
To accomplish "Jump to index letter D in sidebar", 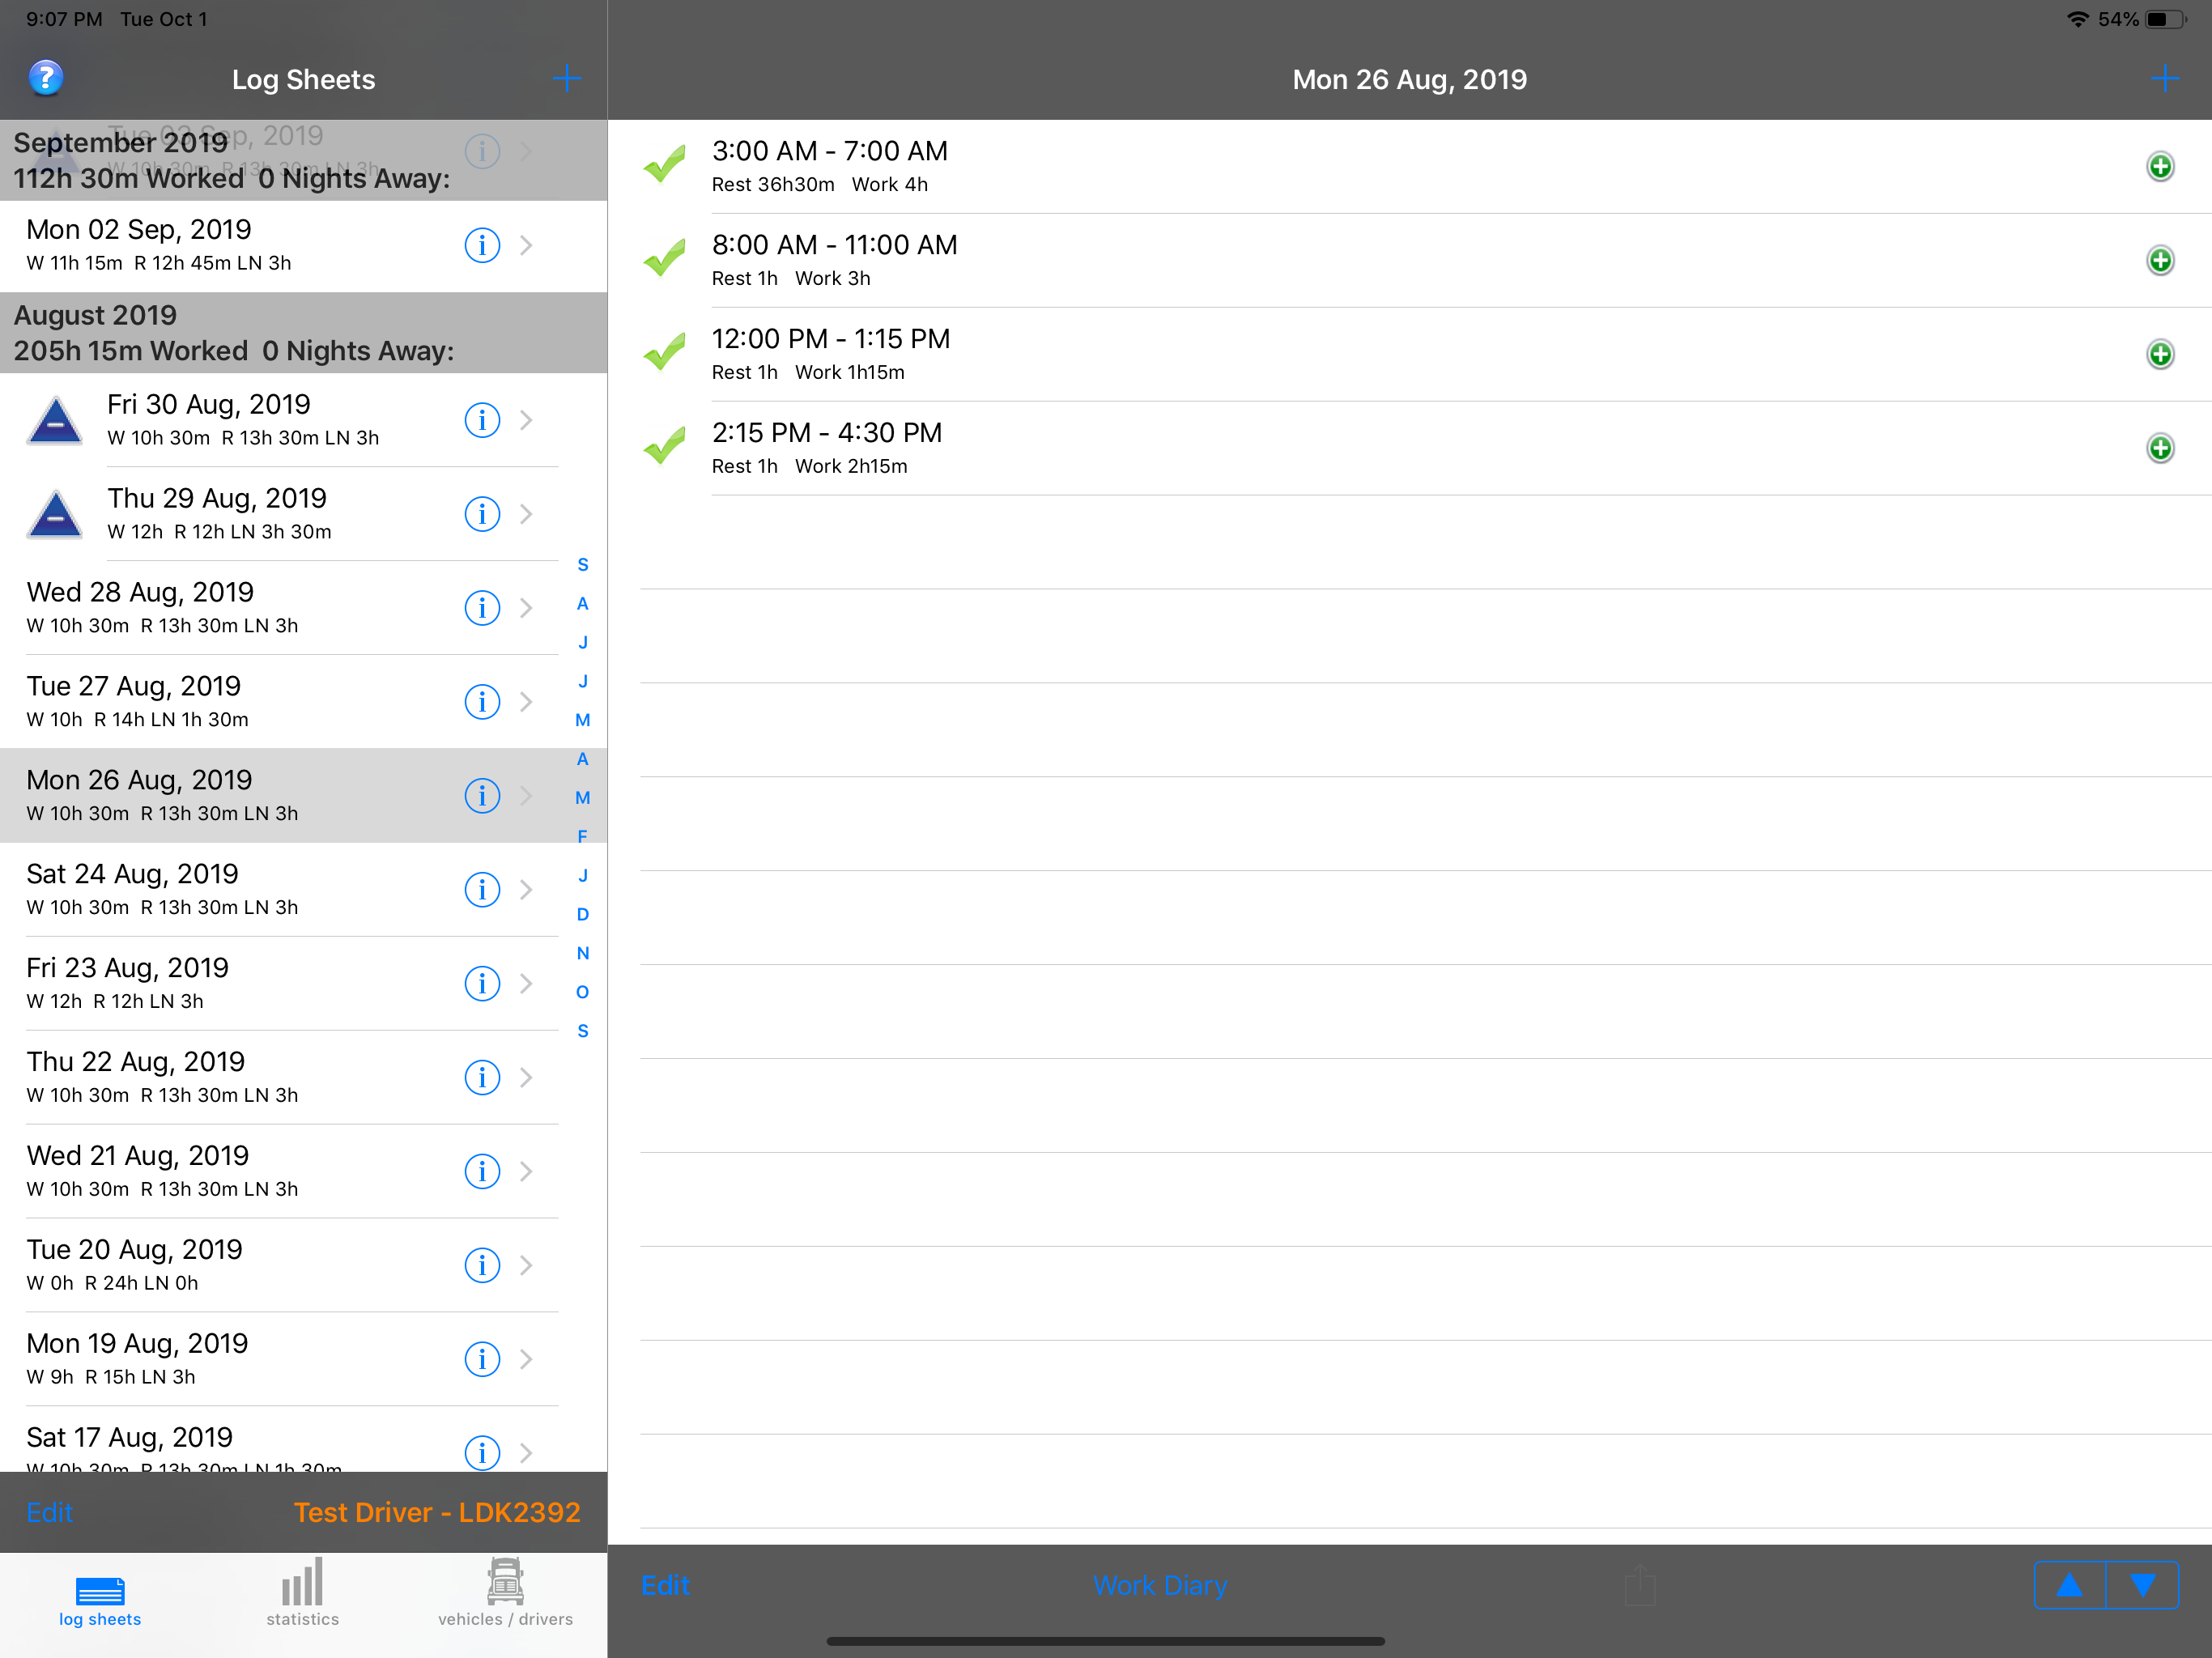I will (583, 915).
